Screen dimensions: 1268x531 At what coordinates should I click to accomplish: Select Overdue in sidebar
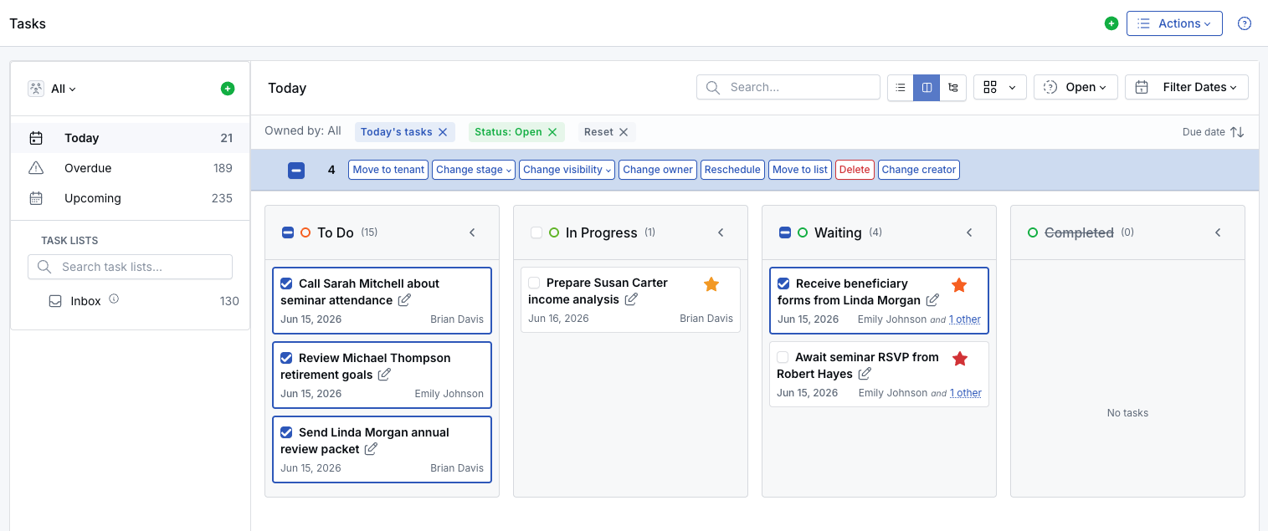131,168
